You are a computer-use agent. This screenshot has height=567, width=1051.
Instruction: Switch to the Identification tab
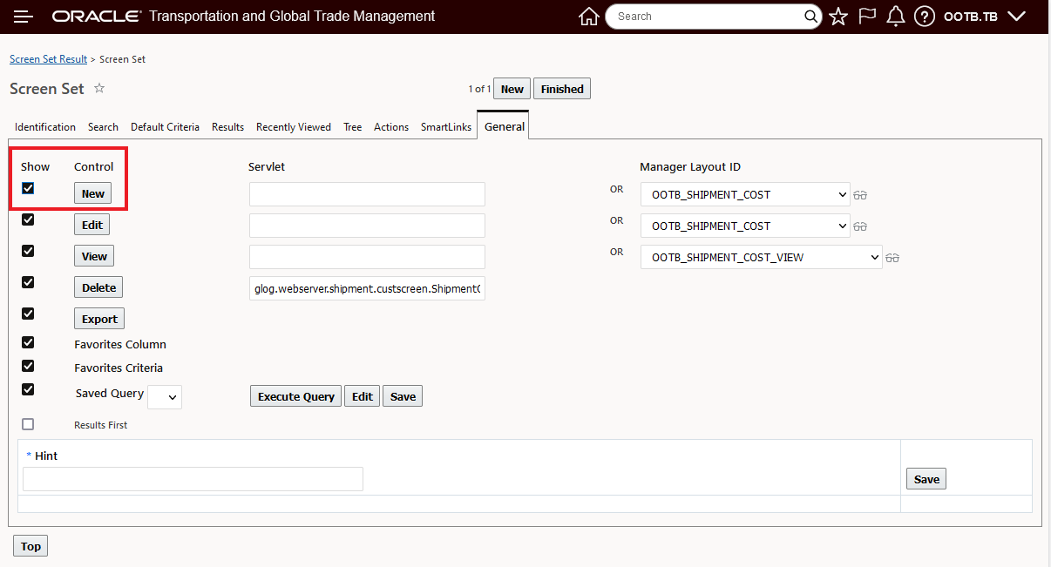point(45,127)
